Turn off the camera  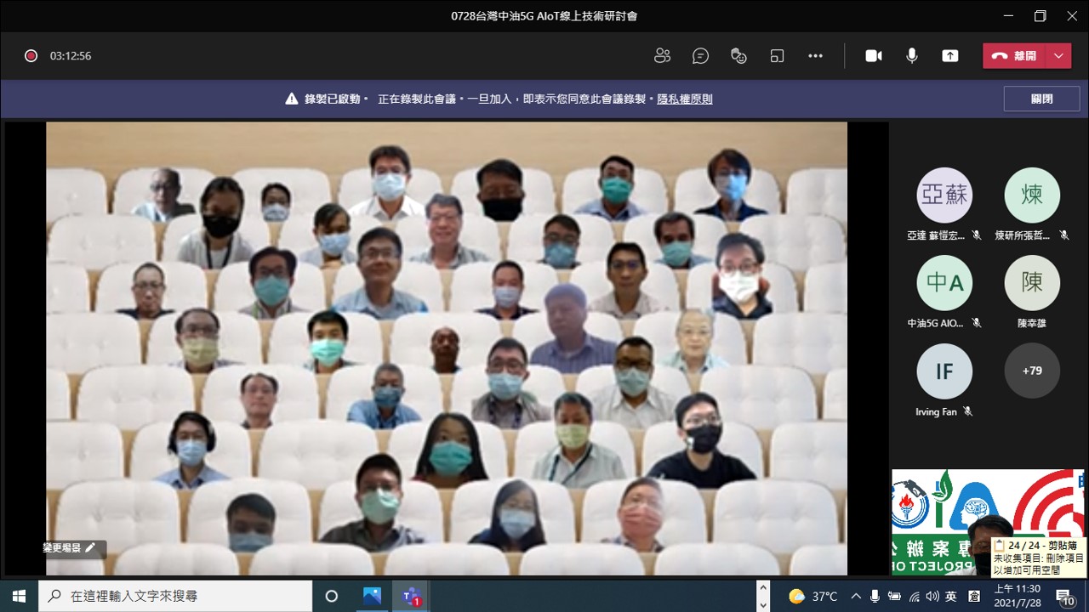(873, 56)
